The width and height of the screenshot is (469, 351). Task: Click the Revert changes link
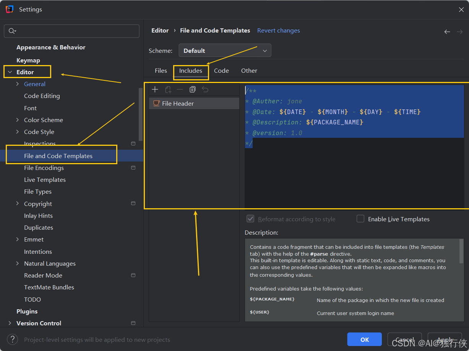pyautogui.click(x=279, y=31)
